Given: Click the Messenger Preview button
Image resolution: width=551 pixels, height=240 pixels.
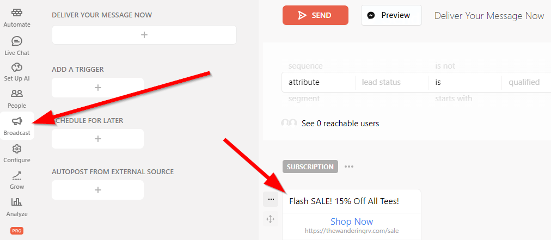Looking at the screenshot, I should pos(391,15).
